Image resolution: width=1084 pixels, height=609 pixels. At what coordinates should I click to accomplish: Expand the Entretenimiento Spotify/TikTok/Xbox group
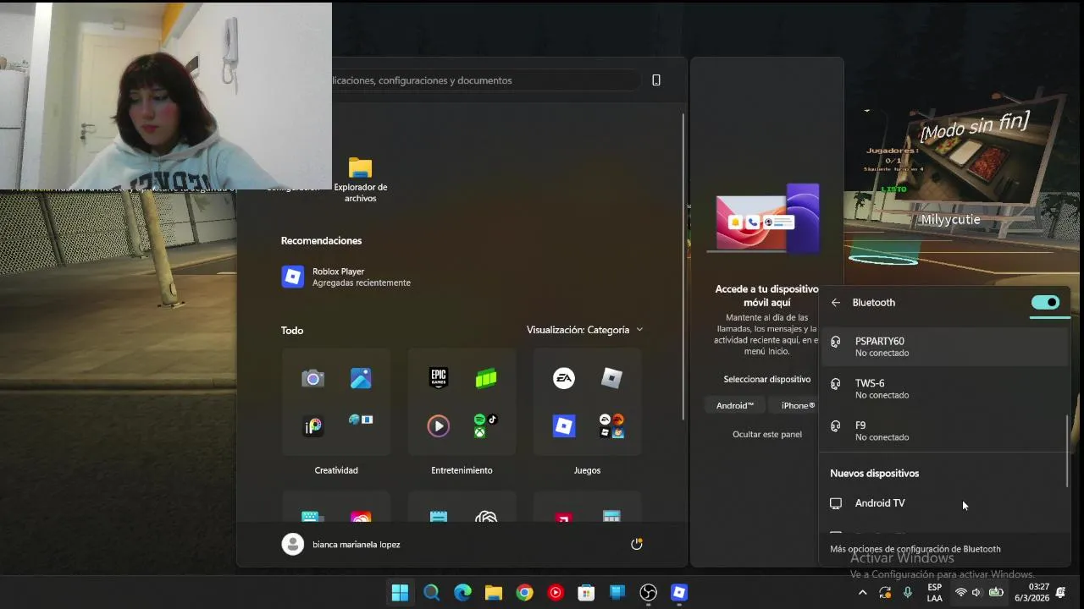coord(486,425)
